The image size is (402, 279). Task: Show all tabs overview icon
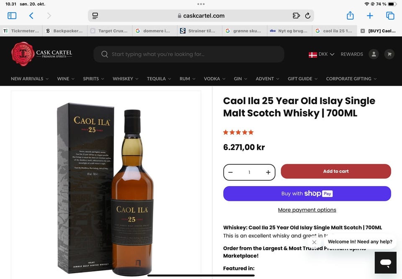[390, 16]
